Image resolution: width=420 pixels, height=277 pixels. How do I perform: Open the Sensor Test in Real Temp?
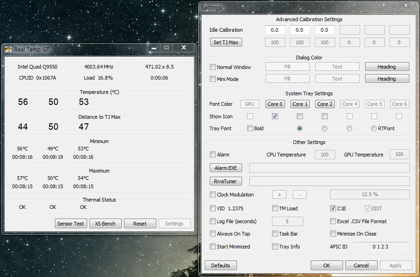point(71,224)
